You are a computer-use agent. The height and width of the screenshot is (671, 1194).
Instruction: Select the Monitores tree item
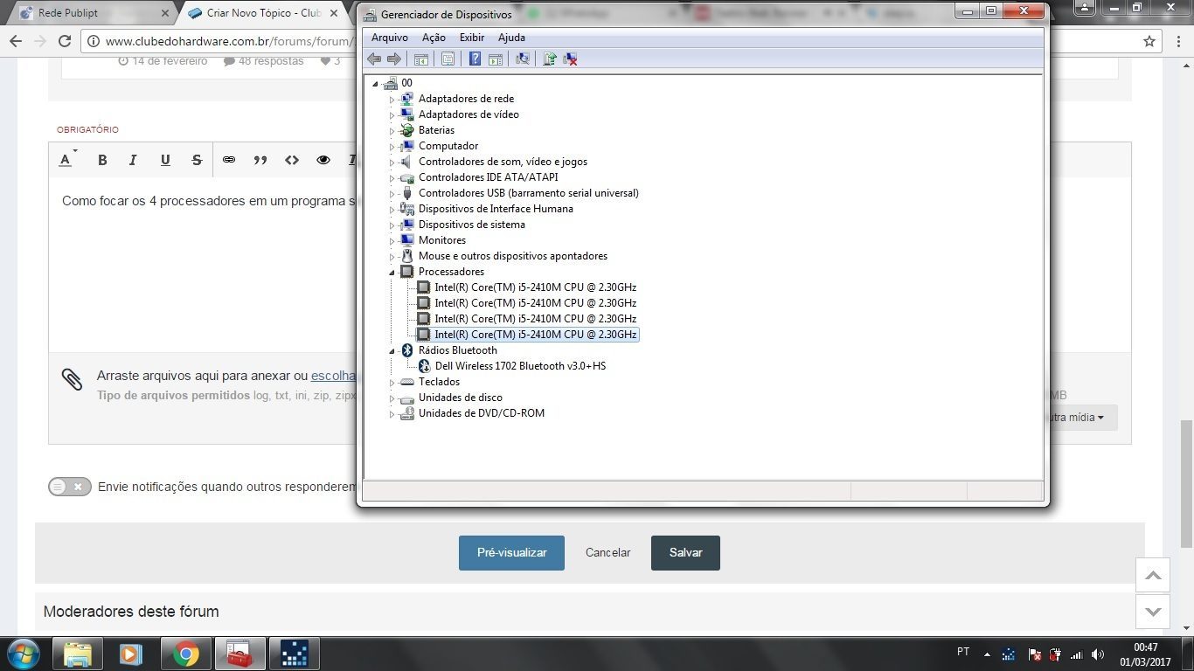442,240
